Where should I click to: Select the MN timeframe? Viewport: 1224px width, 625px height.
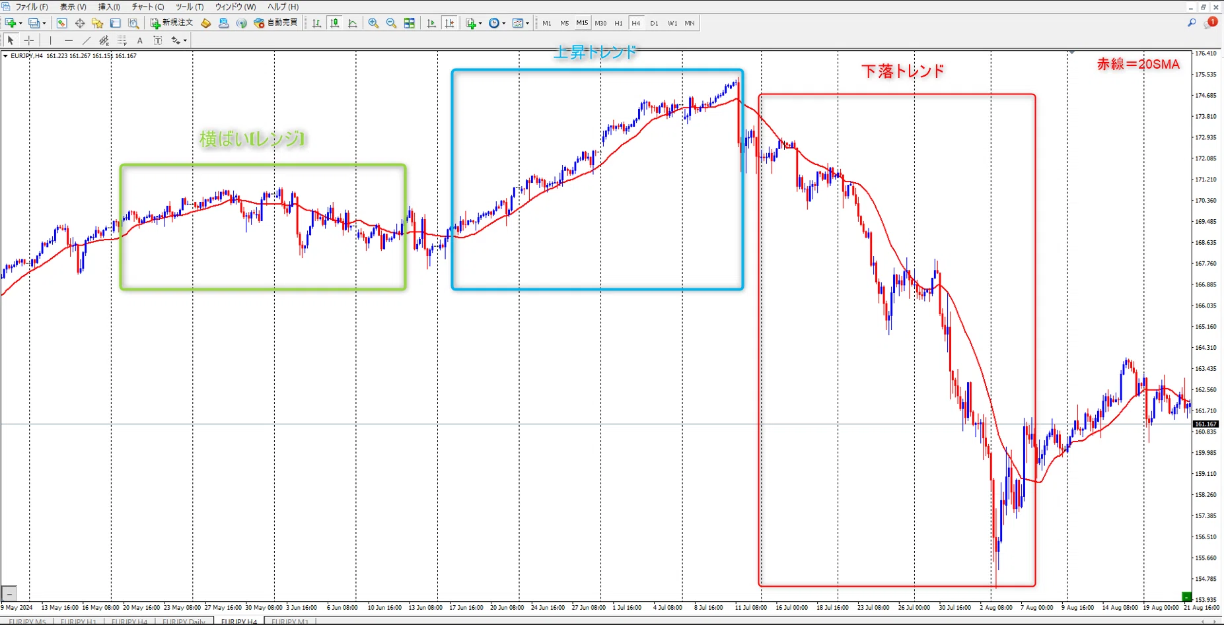(x=690, y=23)
